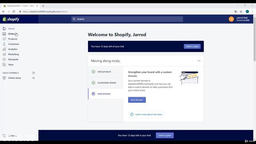The image size is (256, 144).
Task: Click the Customers person icon
Action: coord(4,44)
